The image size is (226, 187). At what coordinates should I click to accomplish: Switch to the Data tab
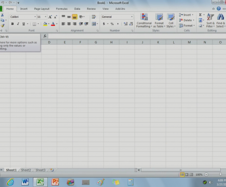click(77, 9)
